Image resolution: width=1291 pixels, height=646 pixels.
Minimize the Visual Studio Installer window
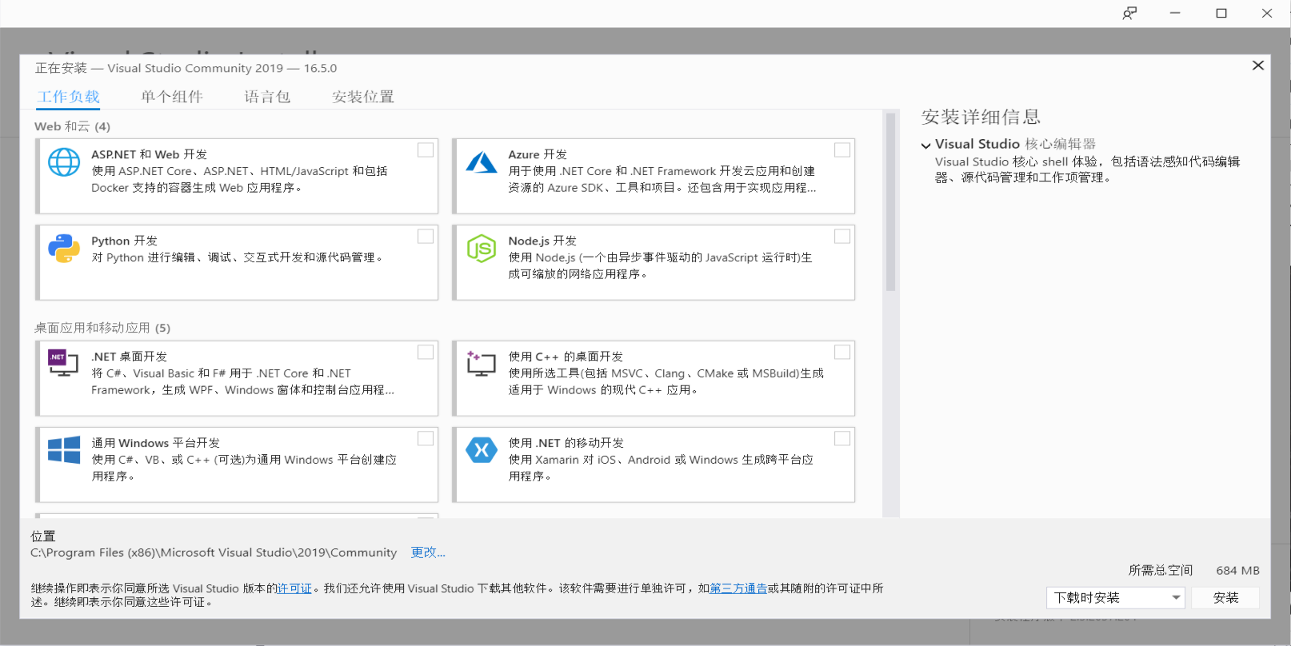(x=1175, y=13)
